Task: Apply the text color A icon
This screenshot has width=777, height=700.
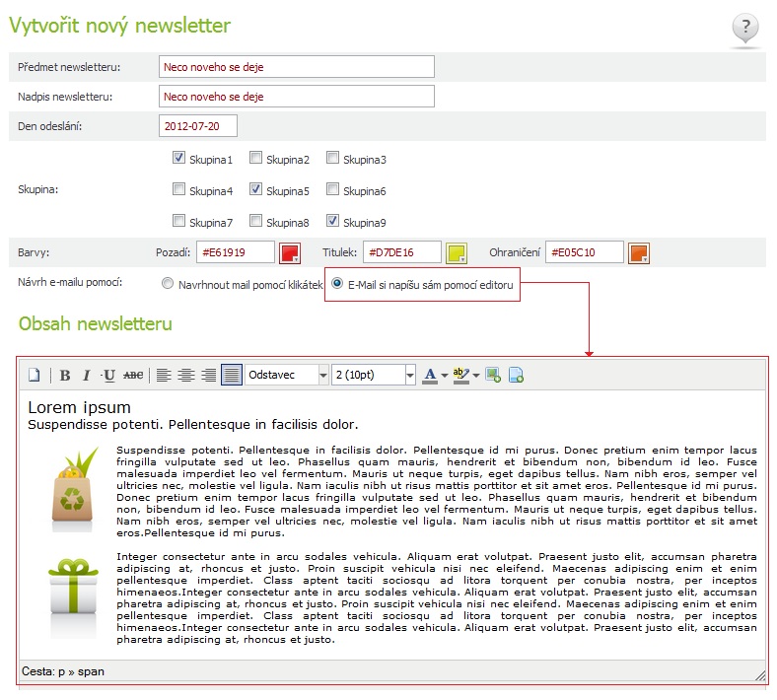Action: (x=430, y=375)
